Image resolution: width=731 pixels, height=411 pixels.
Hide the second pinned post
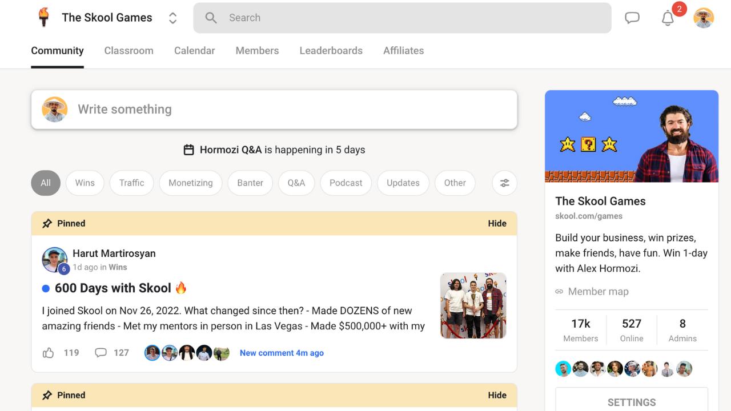[497, 395]
